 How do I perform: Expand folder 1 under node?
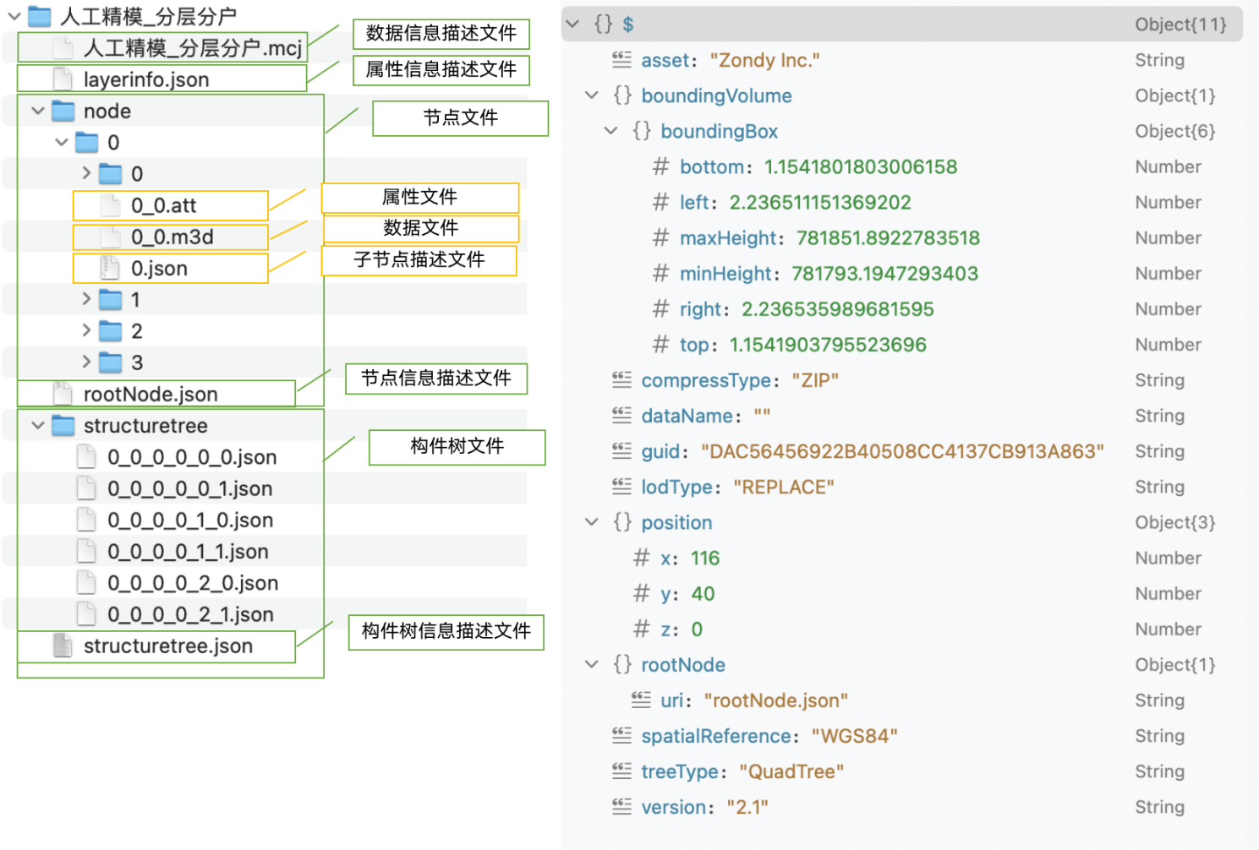pyautogui.click(x=85, y=300)
